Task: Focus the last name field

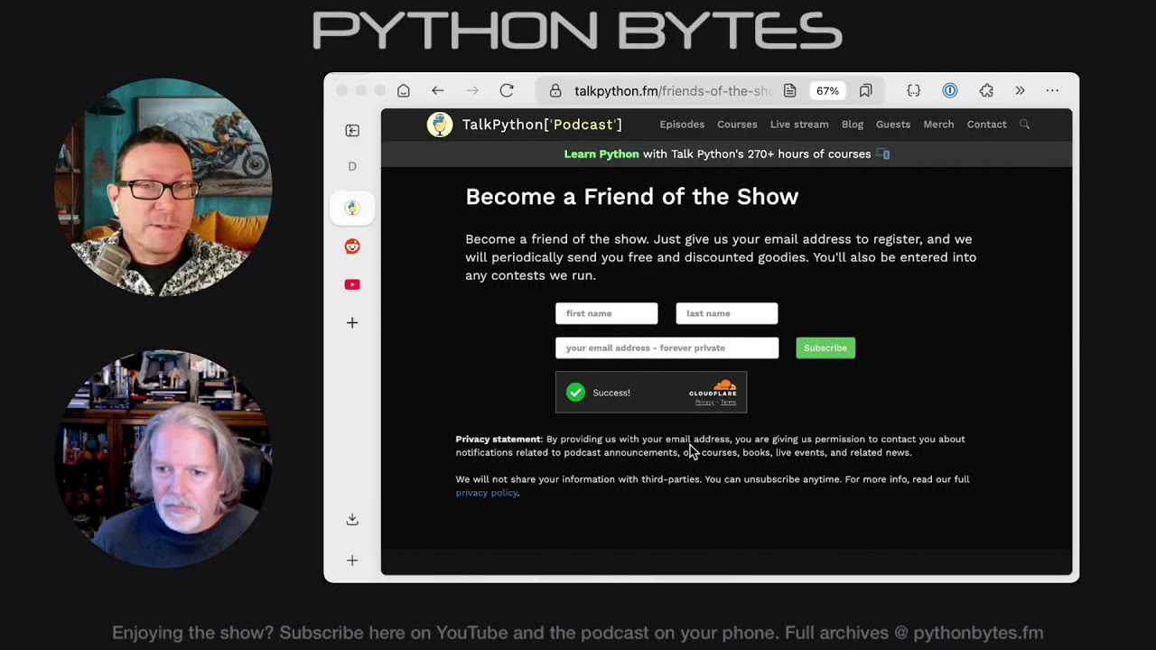Action: 726,313
